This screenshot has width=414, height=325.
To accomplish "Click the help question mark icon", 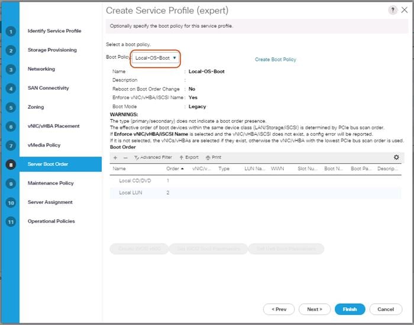I will pos(393,11).
